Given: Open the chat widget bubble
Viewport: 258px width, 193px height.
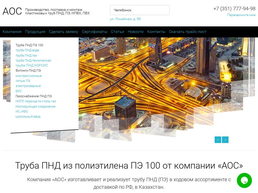Looking at the screenshot, I should [244, 180].
